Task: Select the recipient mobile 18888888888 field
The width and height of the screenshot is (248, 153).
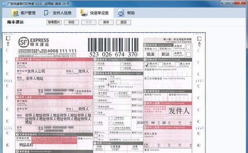Action: 54,131
